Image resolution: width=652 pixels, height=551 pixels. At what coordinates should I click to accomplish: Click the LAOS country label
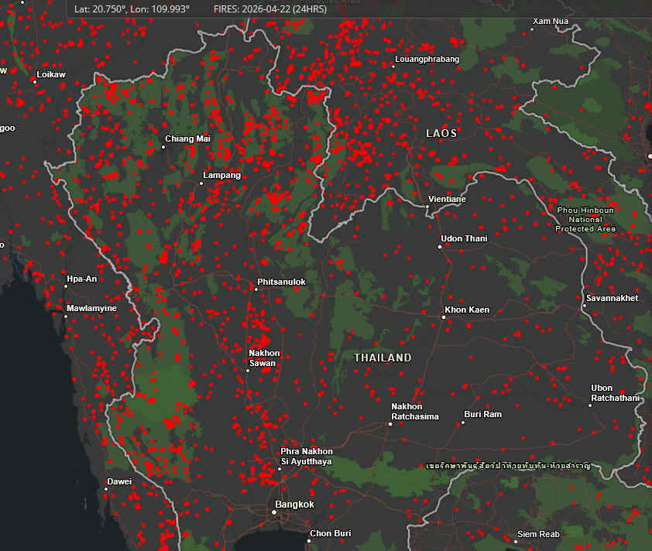tap(441, 133)
